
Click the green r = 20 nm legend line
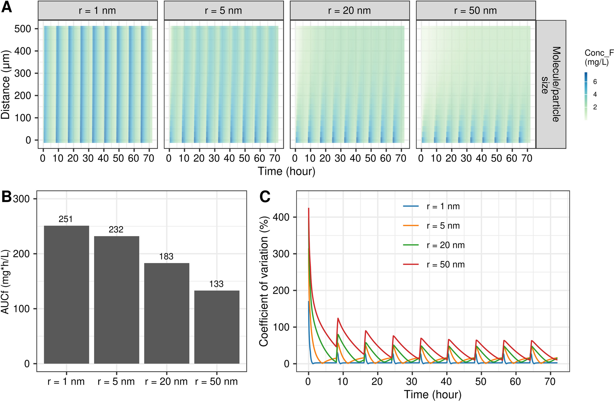(411, 245)
